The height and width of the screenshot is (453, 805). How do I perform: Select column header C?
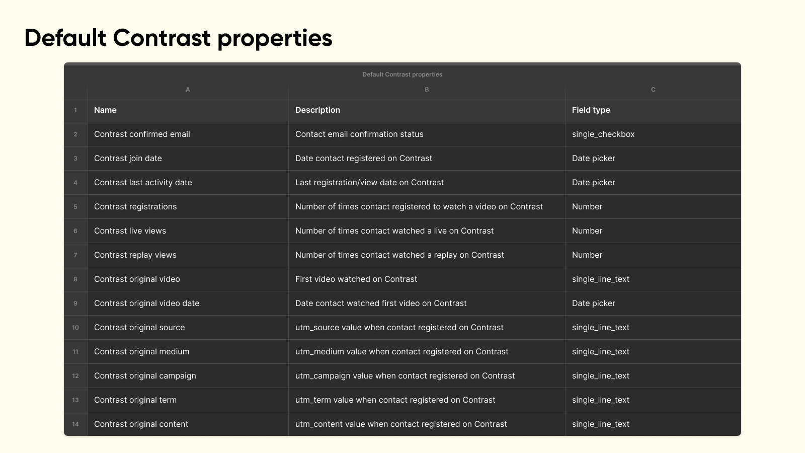tap(653, 89)
